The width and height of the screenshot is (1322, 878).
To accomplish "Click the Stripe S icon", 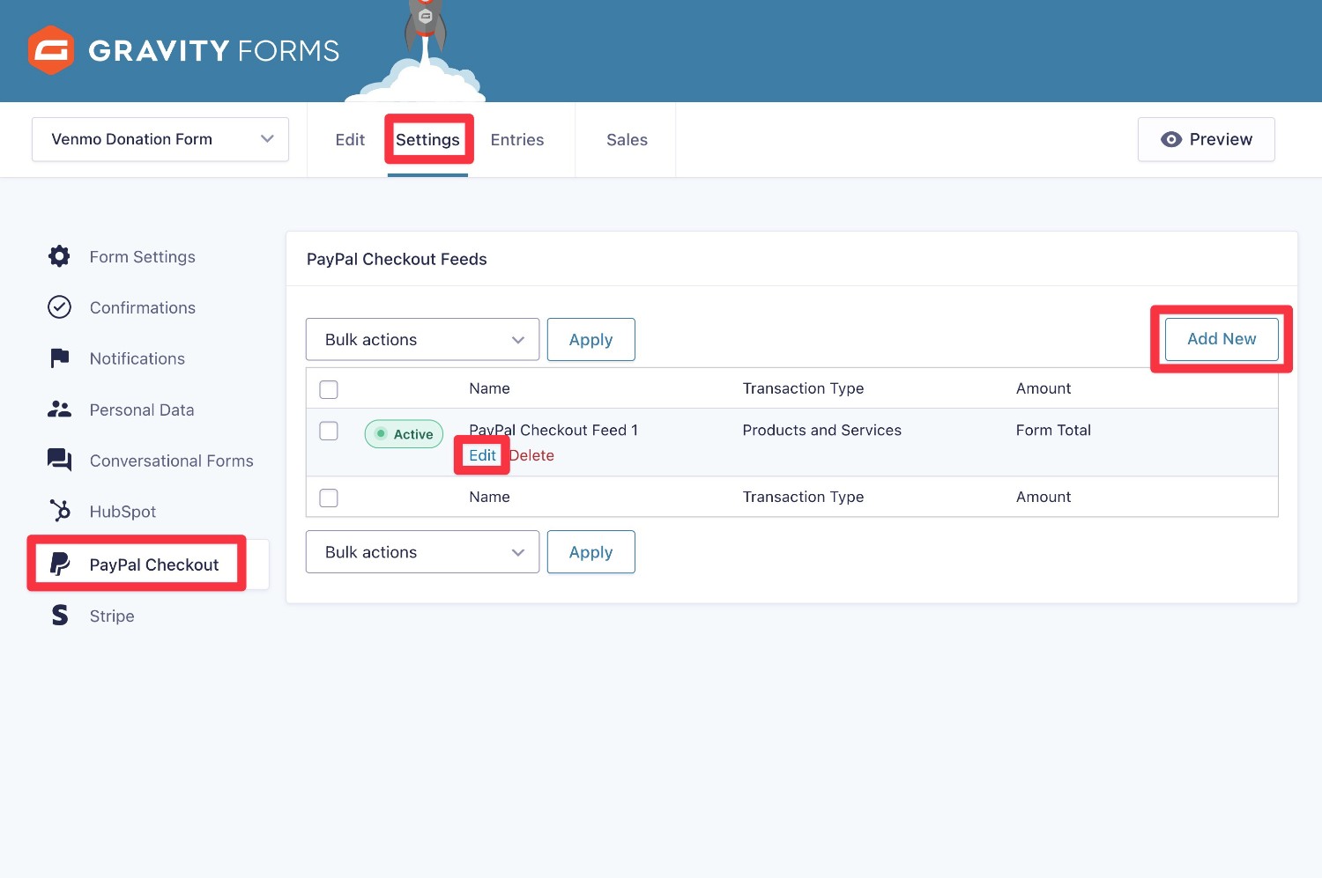I will click(x=59, y=615).
